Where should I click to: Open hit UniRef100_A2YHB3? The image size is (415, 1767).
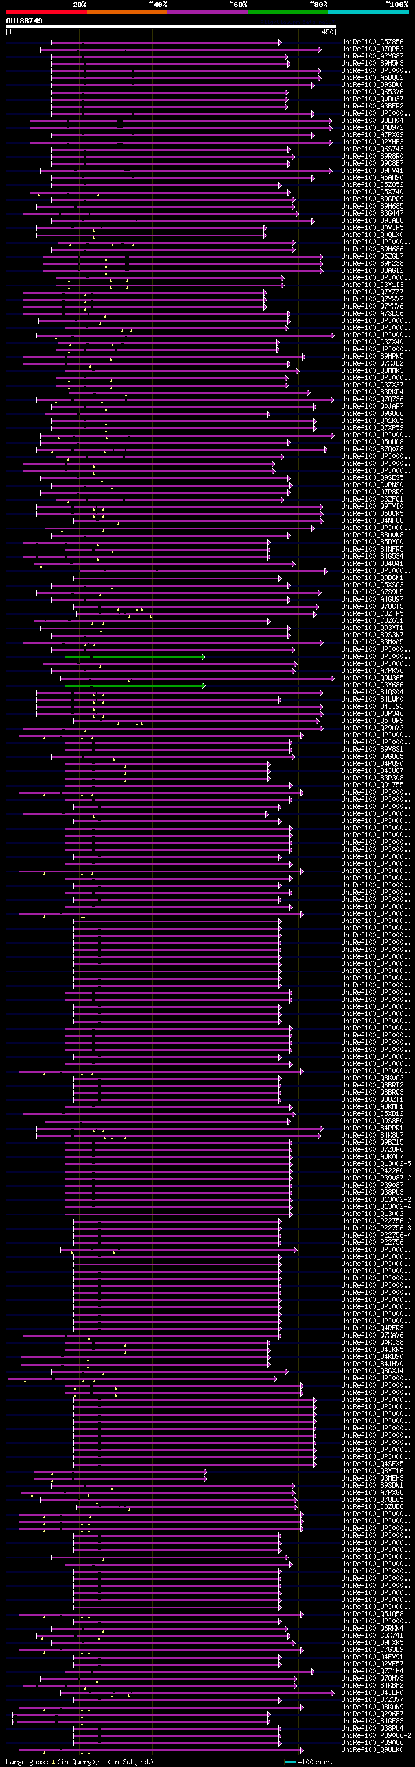tap(373, 142)
